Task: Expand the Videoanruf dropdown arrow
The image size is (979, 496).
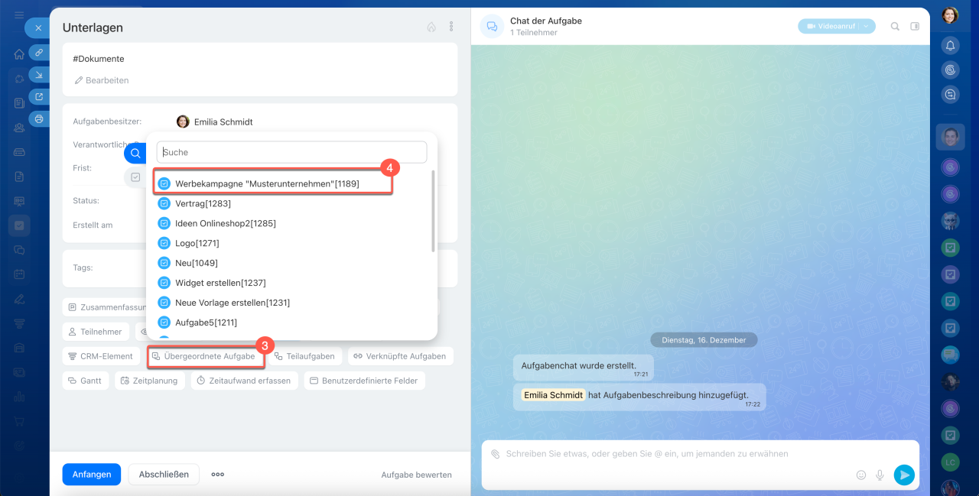Action: (866, 26)
